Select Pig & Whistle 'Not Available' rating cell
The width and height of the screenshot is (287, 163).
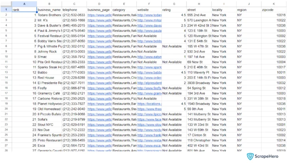coord(174,46)
